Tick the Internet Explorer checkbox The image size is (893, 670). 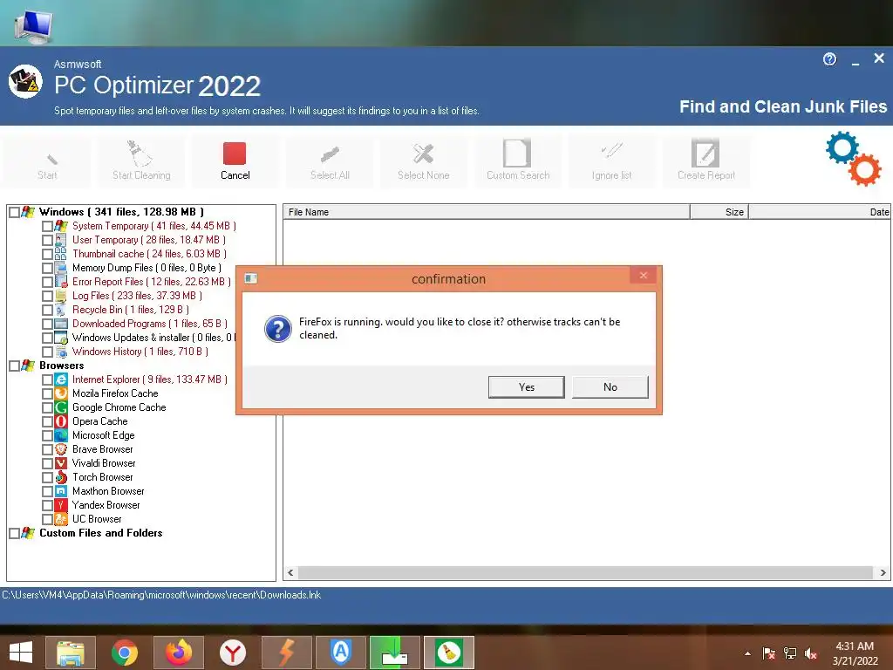(47, 379)
